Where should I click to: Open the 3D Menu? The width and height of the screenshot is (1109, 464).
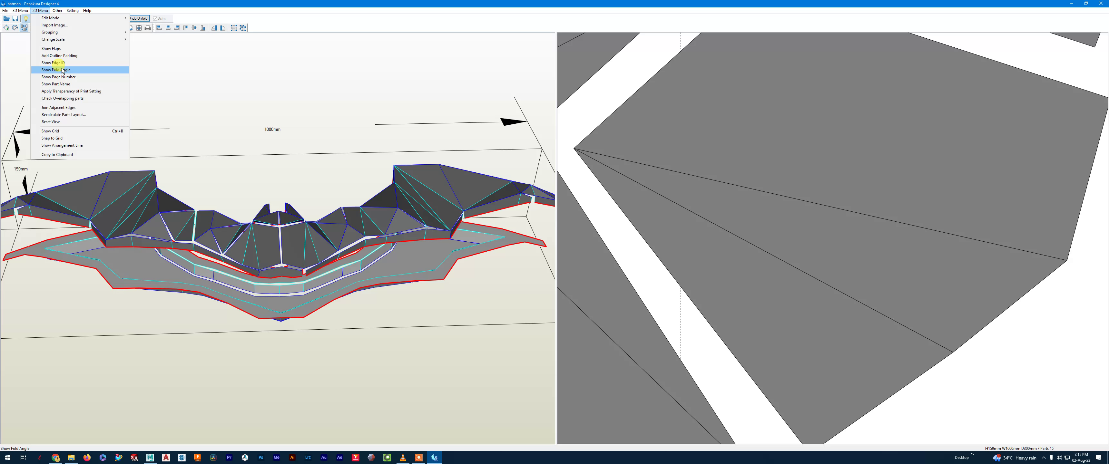pos(20,10)
